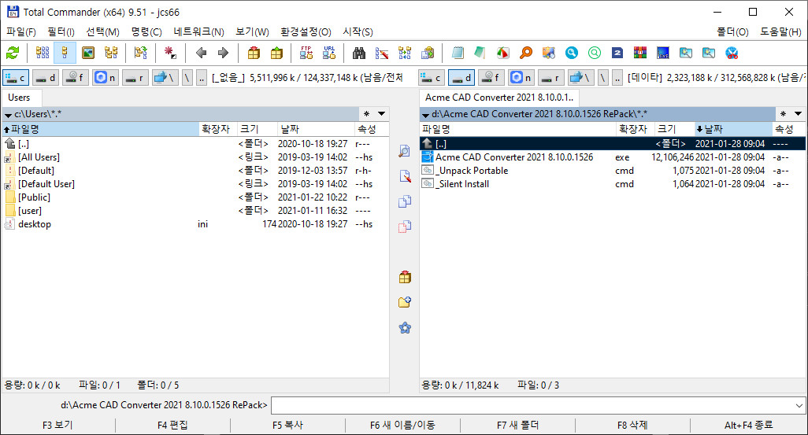Screen dimensions: 808x435
Task: Click the blue globe with red scissors icon
Action: click(x=732, y=53)
